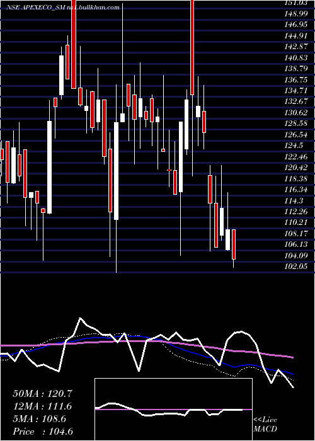The height and width of the screenshot is (441, 315).
Task: Click the 126.54 price axis label
Action: 296,135
